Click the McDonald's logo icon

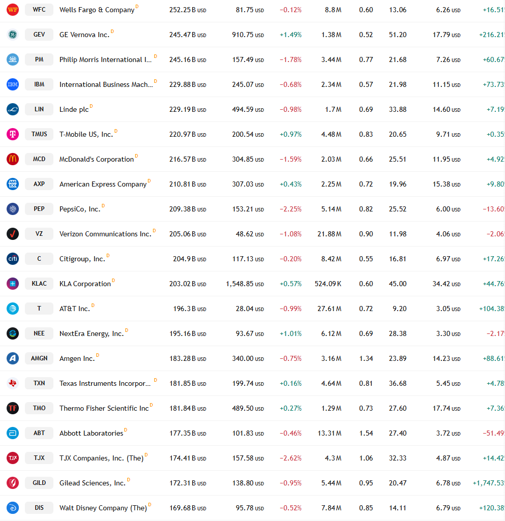point(13,159)
